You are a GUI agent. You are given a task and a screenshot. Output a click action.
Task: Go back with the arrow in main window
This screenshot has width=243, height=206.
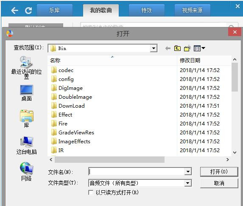pos(15,11)
